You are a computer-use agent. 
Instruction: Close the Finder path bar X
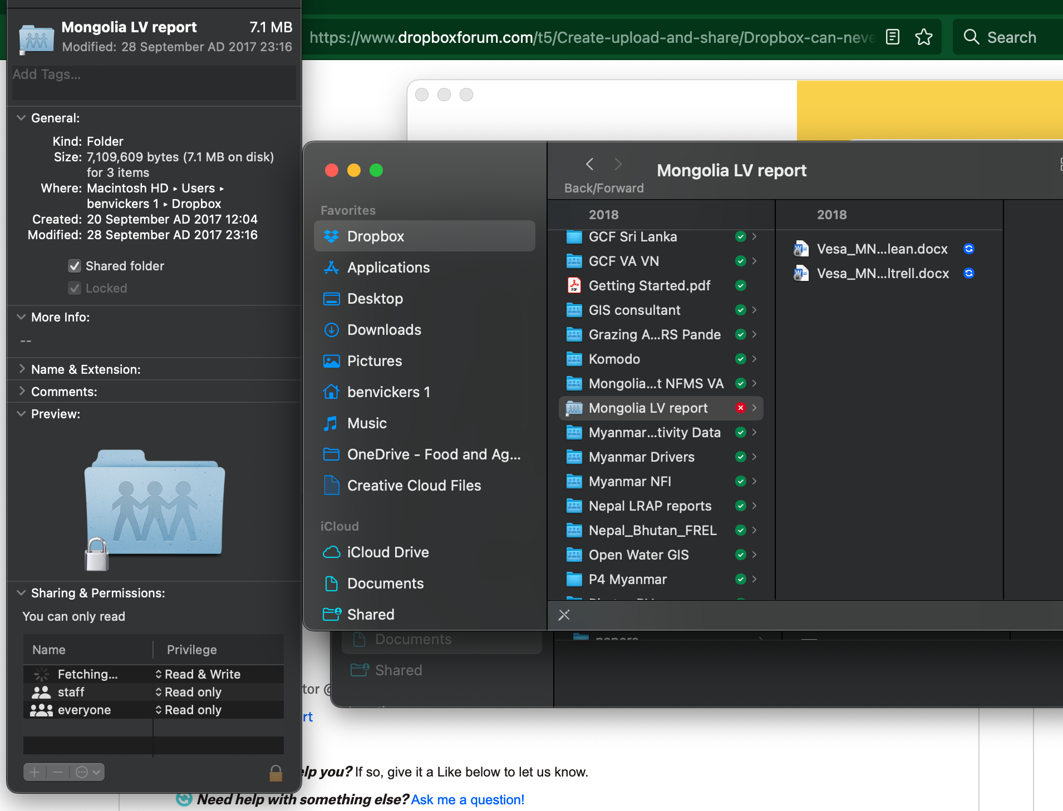pyautogui.click(x=564, y=615)
